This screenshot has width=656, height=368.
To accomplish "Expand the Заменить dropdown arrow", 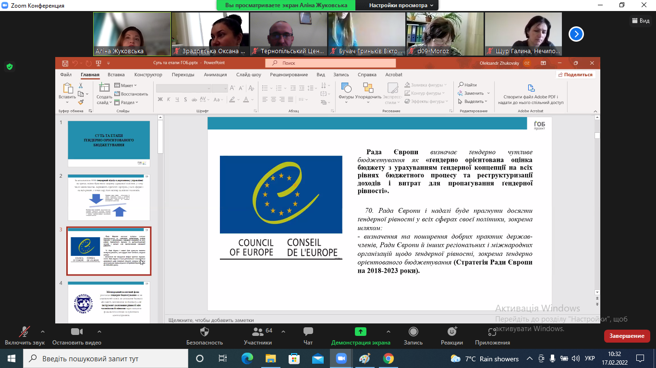I will coord(489,93).
